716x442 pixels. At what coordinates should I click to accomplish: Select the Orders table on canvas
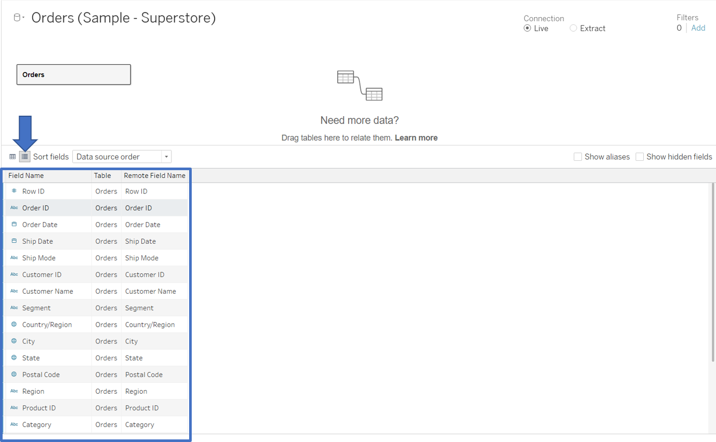(73, 75)
